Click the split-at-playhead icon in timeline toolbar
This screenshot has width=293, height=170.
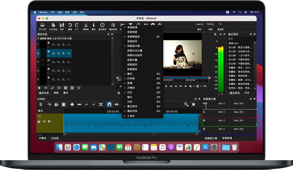pos(101,104)
